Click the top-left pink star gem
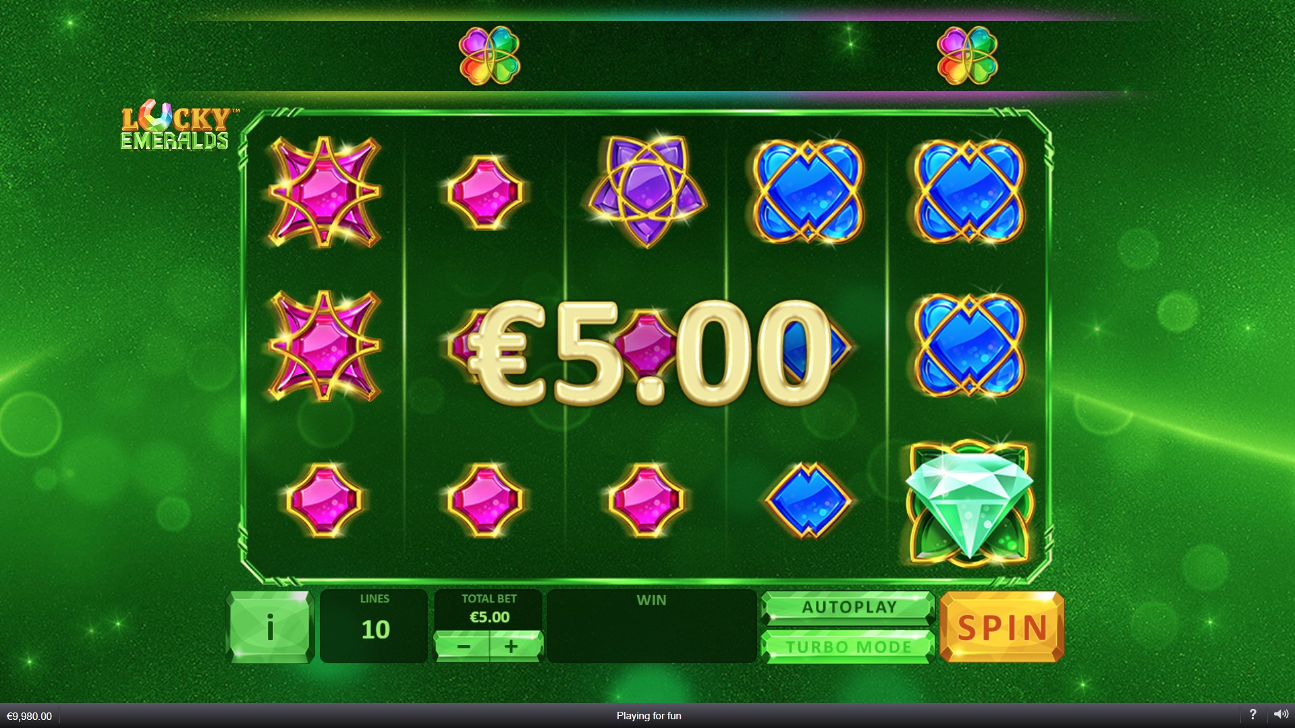 click(325, 192)
